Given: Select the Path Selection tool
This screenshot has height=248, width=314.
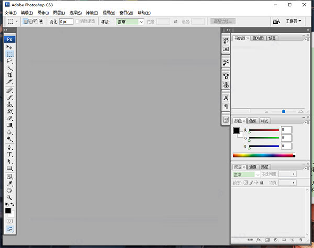Looking at the screenshot, I should [x=9, y=161].
